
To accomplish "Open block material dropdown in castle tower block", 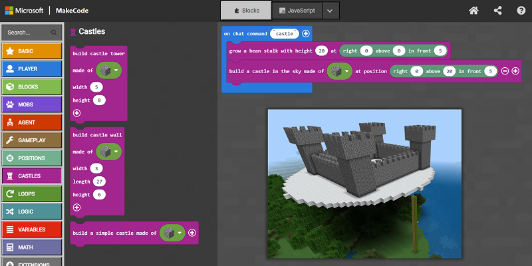I will (108, 70).
